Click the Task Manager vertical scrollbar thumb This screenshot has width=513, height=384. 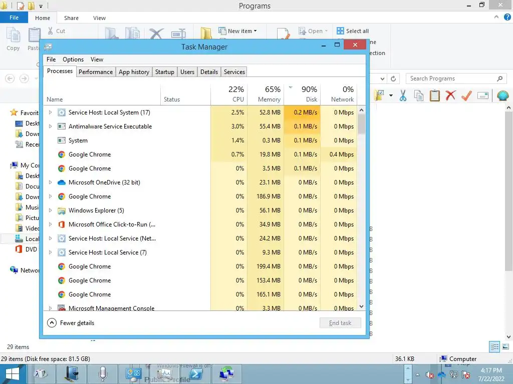tap(361, 124)
